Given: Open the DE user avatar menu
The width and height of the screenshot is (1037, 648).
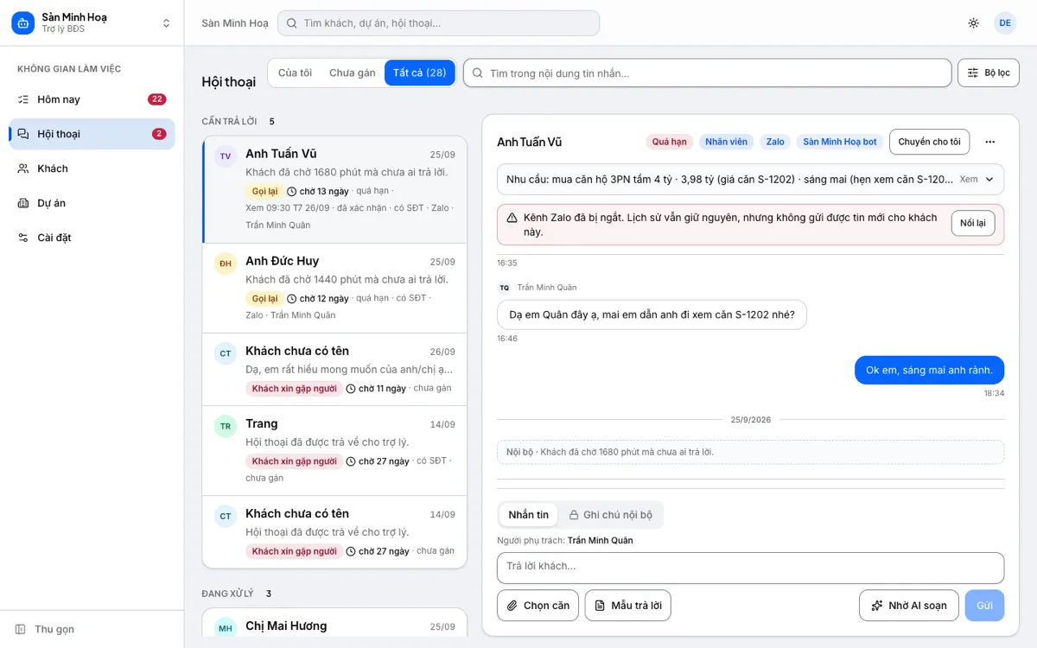Looking at the screenshot, I should coord(1005,23).
